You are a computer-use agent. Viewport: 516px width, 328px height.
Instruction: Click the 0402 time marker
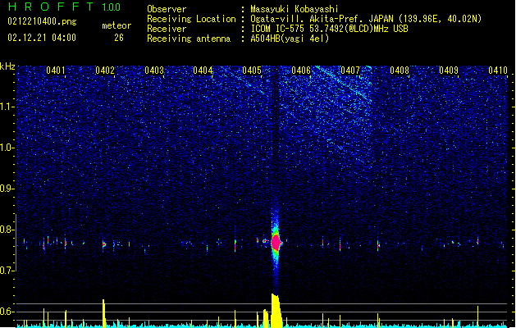105,71
